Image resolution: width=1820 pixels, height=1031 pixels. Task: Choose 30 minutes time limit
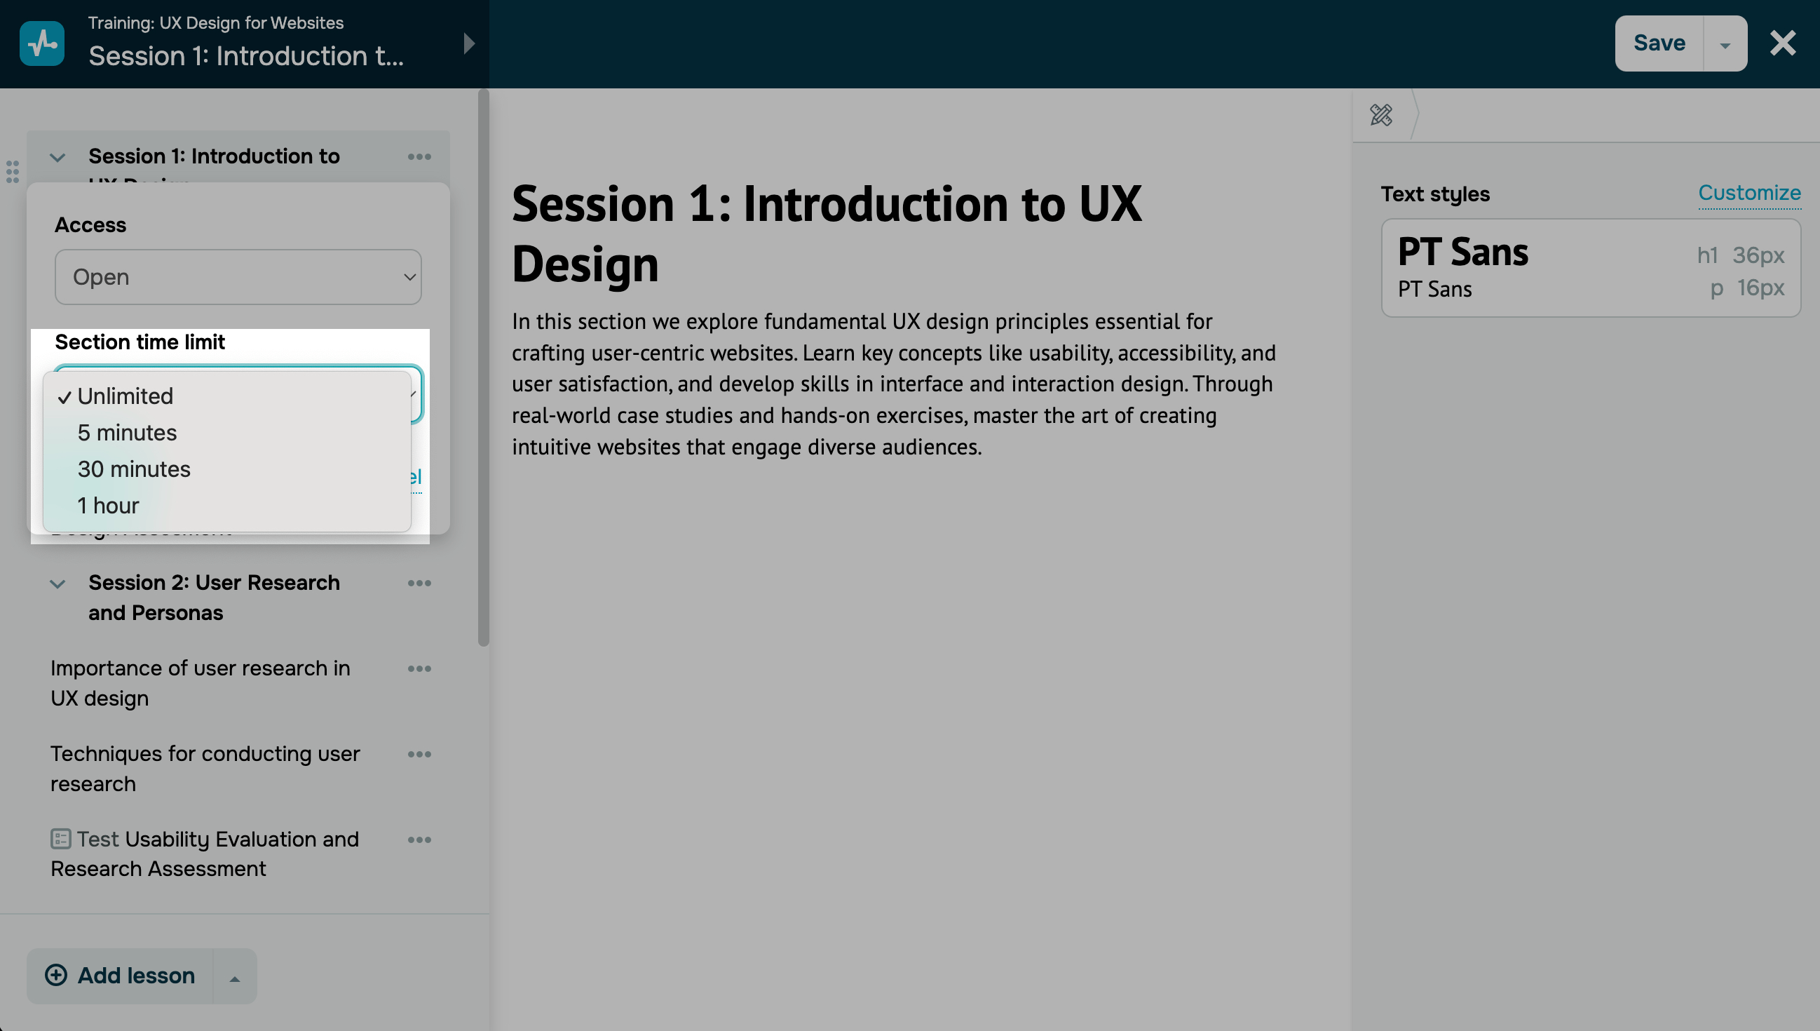[134, 469]
